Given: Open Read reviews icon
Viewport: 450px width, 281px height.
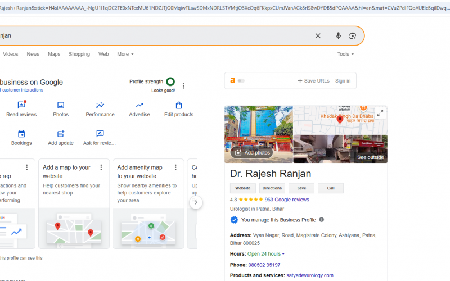Looking at the screenshot, I should [21, 105].
